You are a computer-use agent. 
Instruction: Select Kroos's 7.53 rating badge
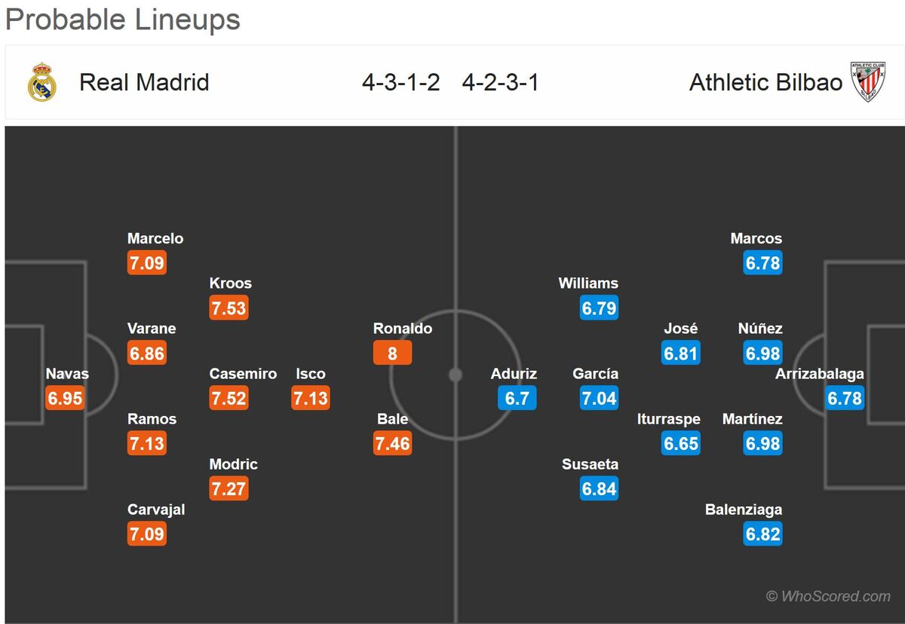pyautogui.click(x=229, y=307)
